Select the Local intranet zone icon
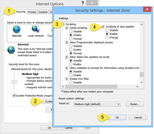154x134 pixels. click(36, 29)
